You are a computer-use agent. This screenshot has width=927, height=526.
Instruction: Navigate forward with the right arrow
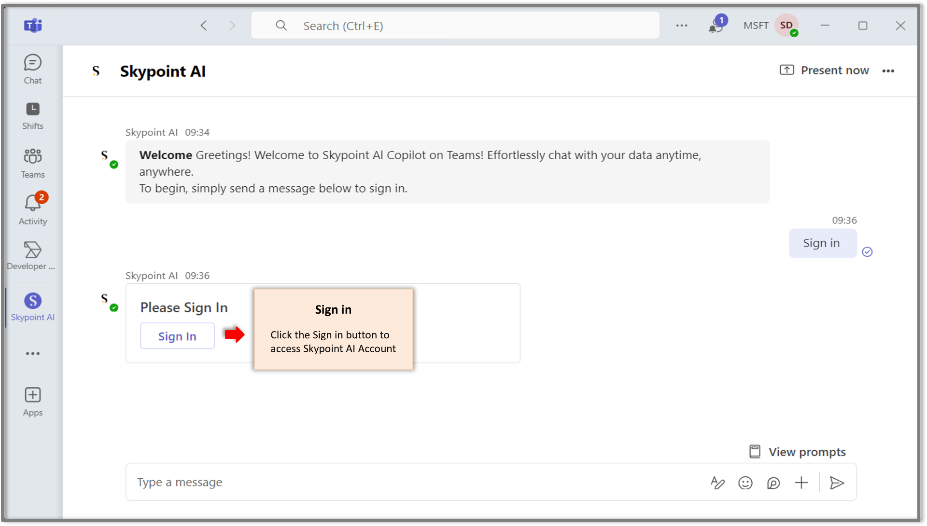pos(232,26)
